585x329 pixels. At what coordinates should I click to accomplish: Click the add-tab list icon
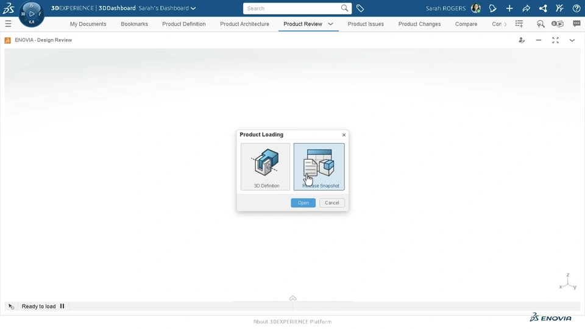[x=519, y=24]
